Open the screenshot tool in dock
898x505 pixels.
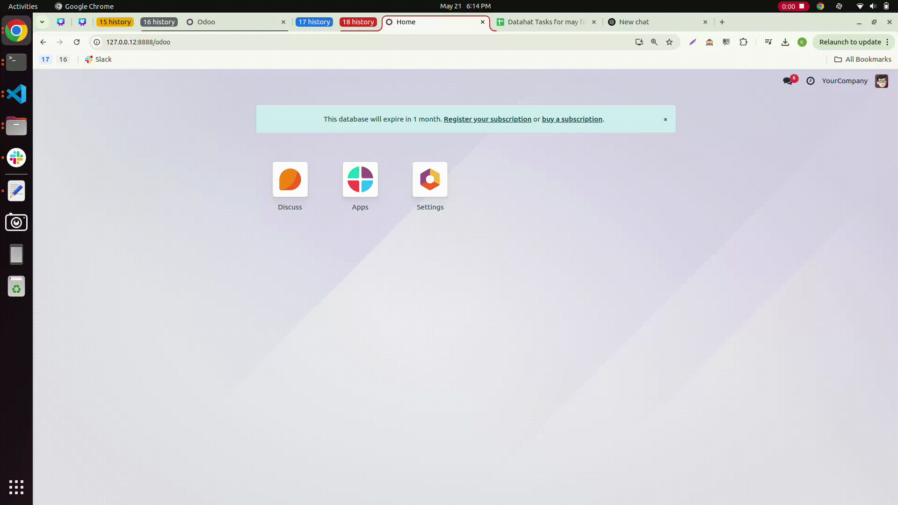point(16,223)
